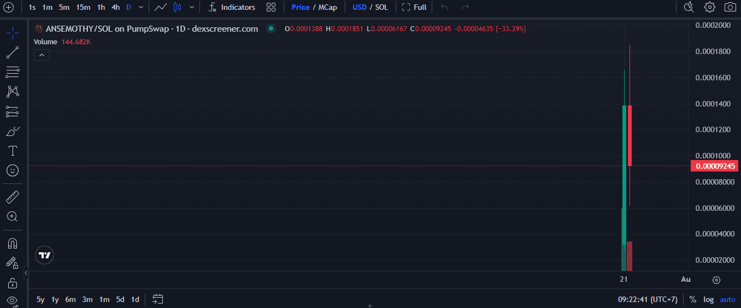Image resolution: width=741 pixels, height=308 pixels.
Task: Click the current price label 0.00009245
Action: point(714,166)
